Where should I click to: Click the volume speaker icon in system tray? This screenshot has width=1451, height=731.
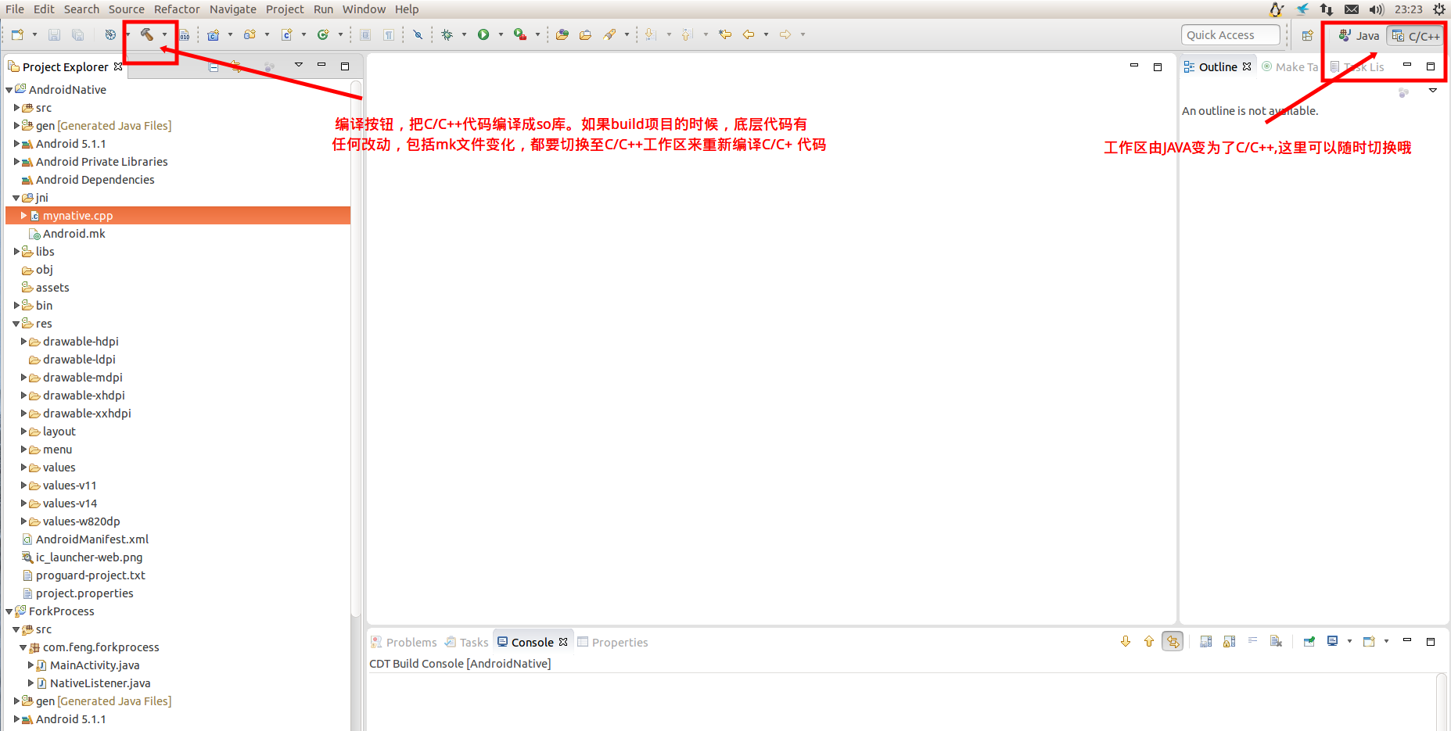pyautogui.click(x=1377, y=9)
